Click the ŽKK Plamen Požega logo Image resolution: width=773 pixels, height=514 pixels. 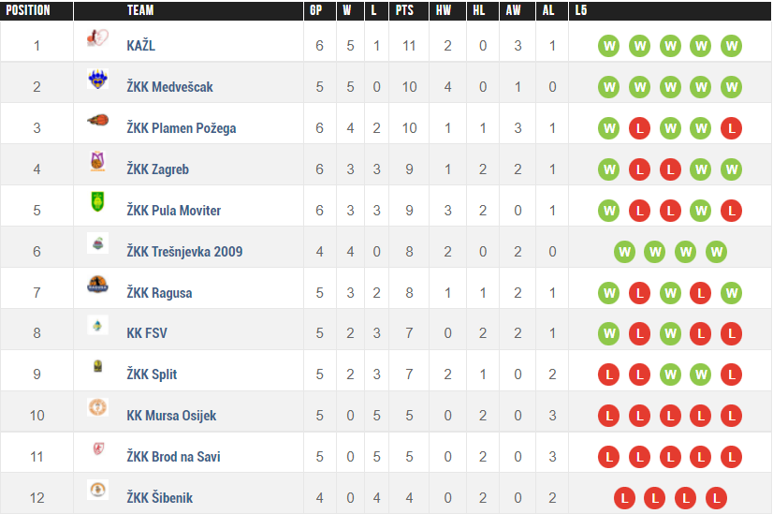click(97, 121)
